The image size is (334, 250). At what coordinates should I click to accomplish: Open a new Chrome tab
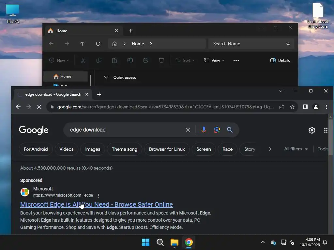pos(99,94)
